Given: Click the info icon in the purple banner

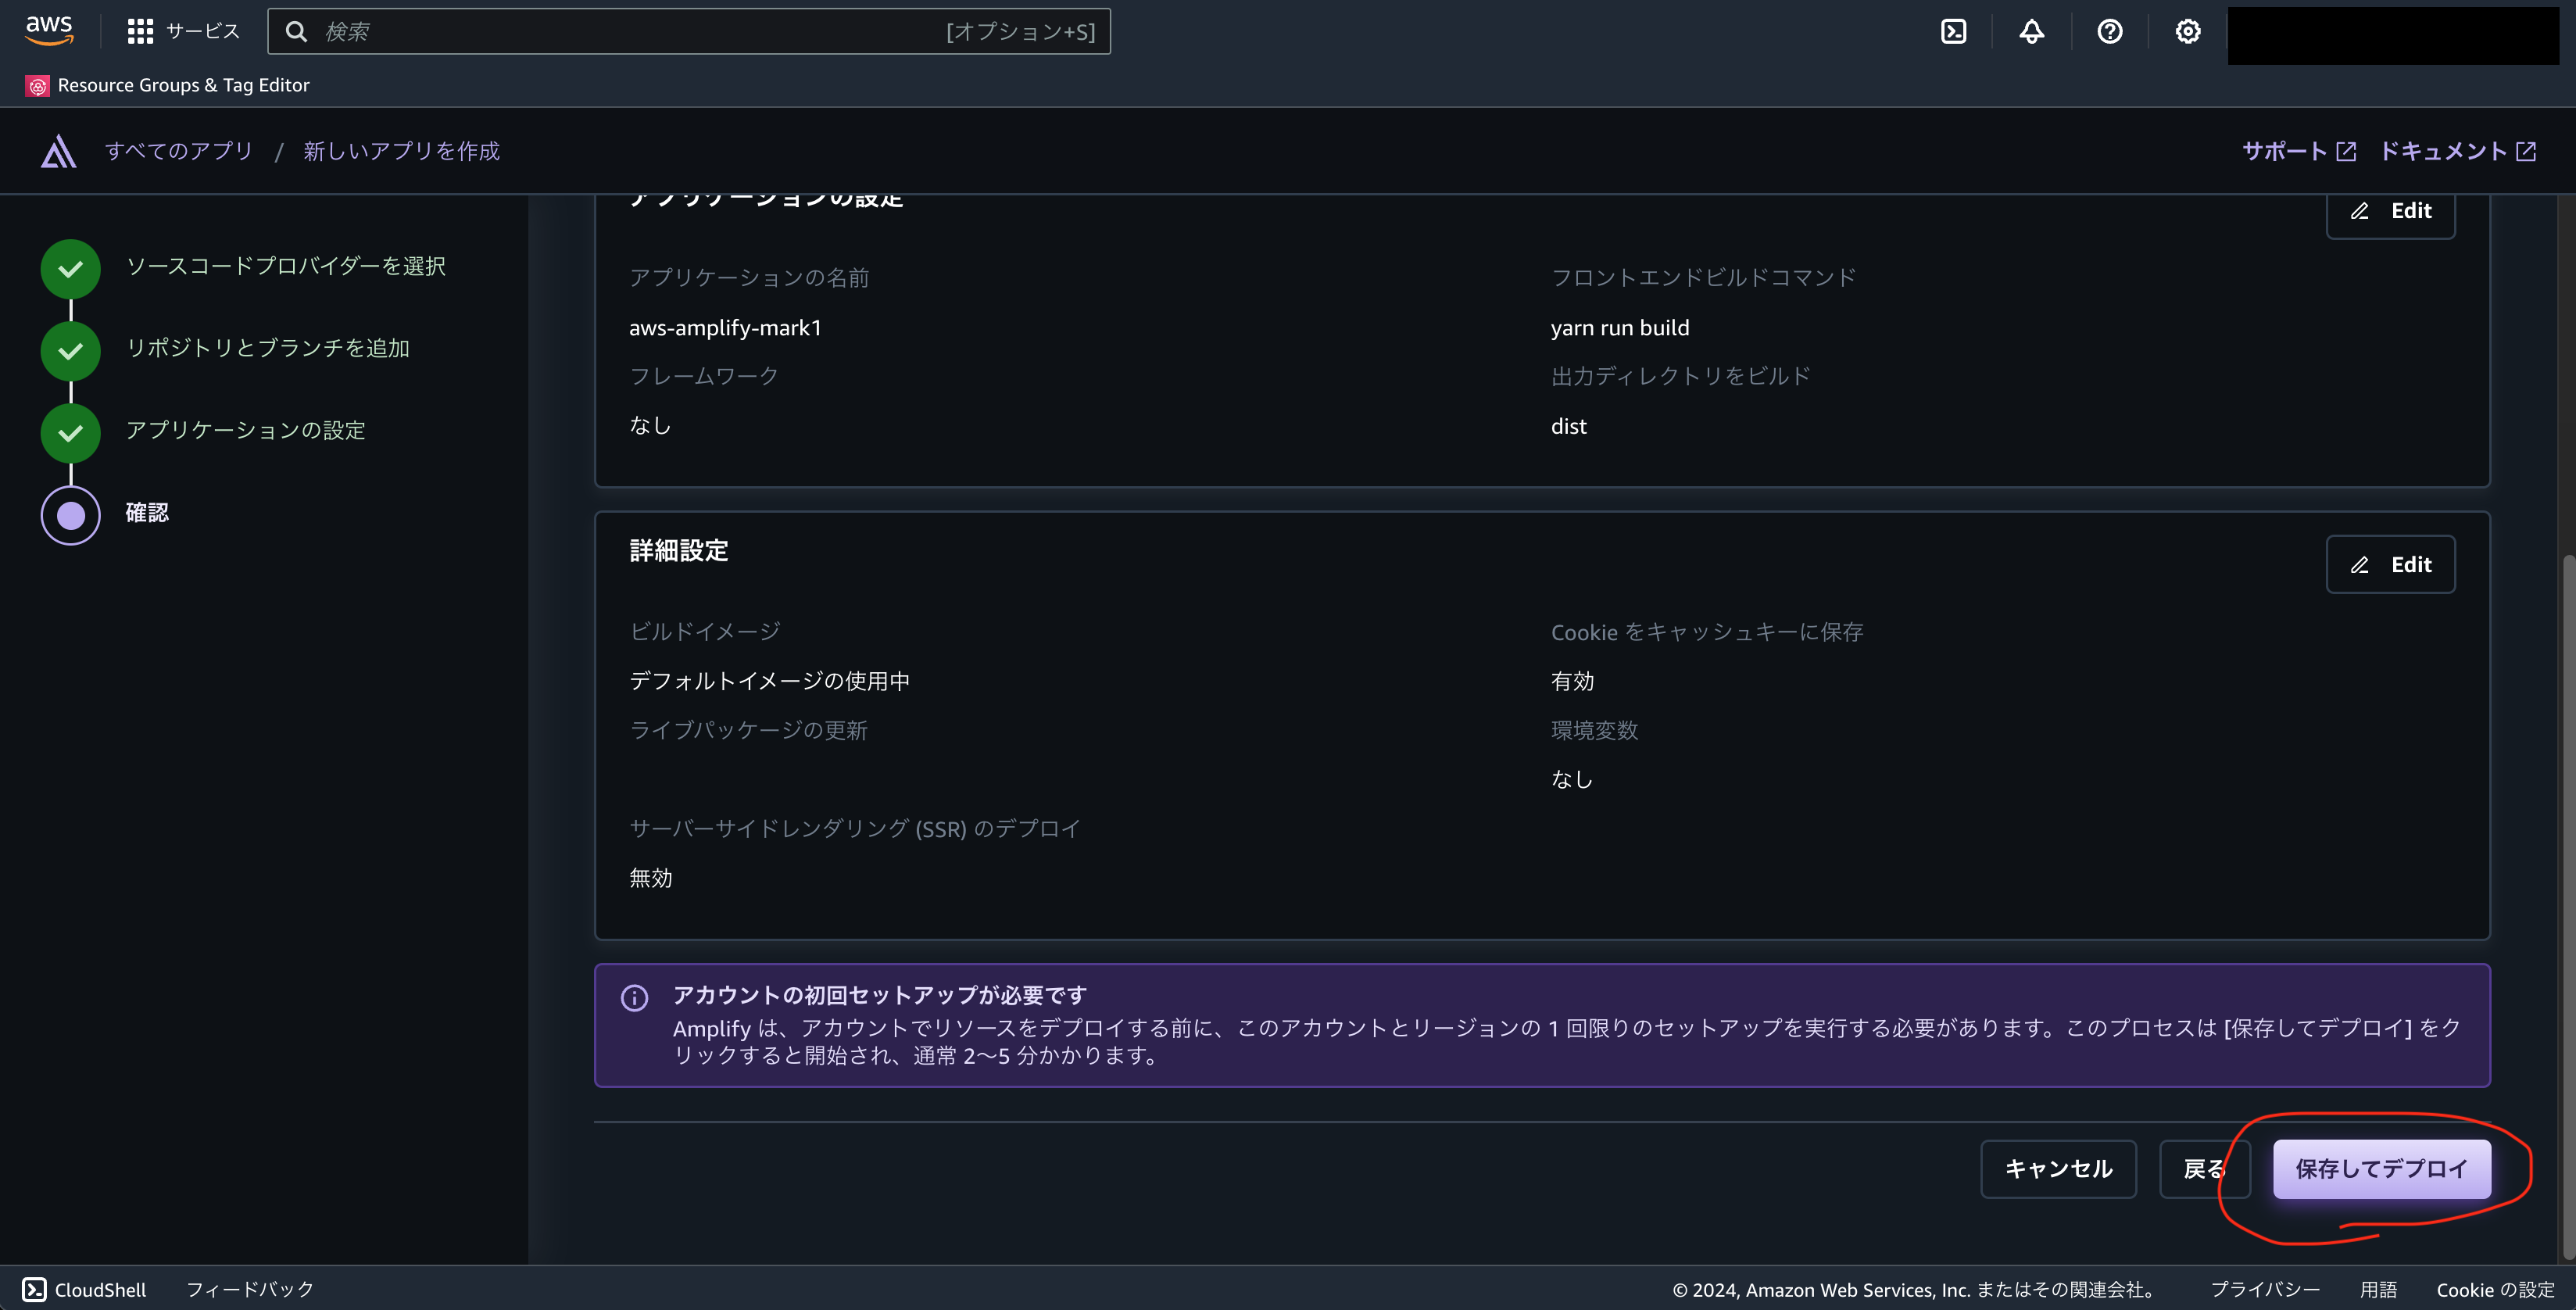Looking at the screenshot, I should click(634, 997).
